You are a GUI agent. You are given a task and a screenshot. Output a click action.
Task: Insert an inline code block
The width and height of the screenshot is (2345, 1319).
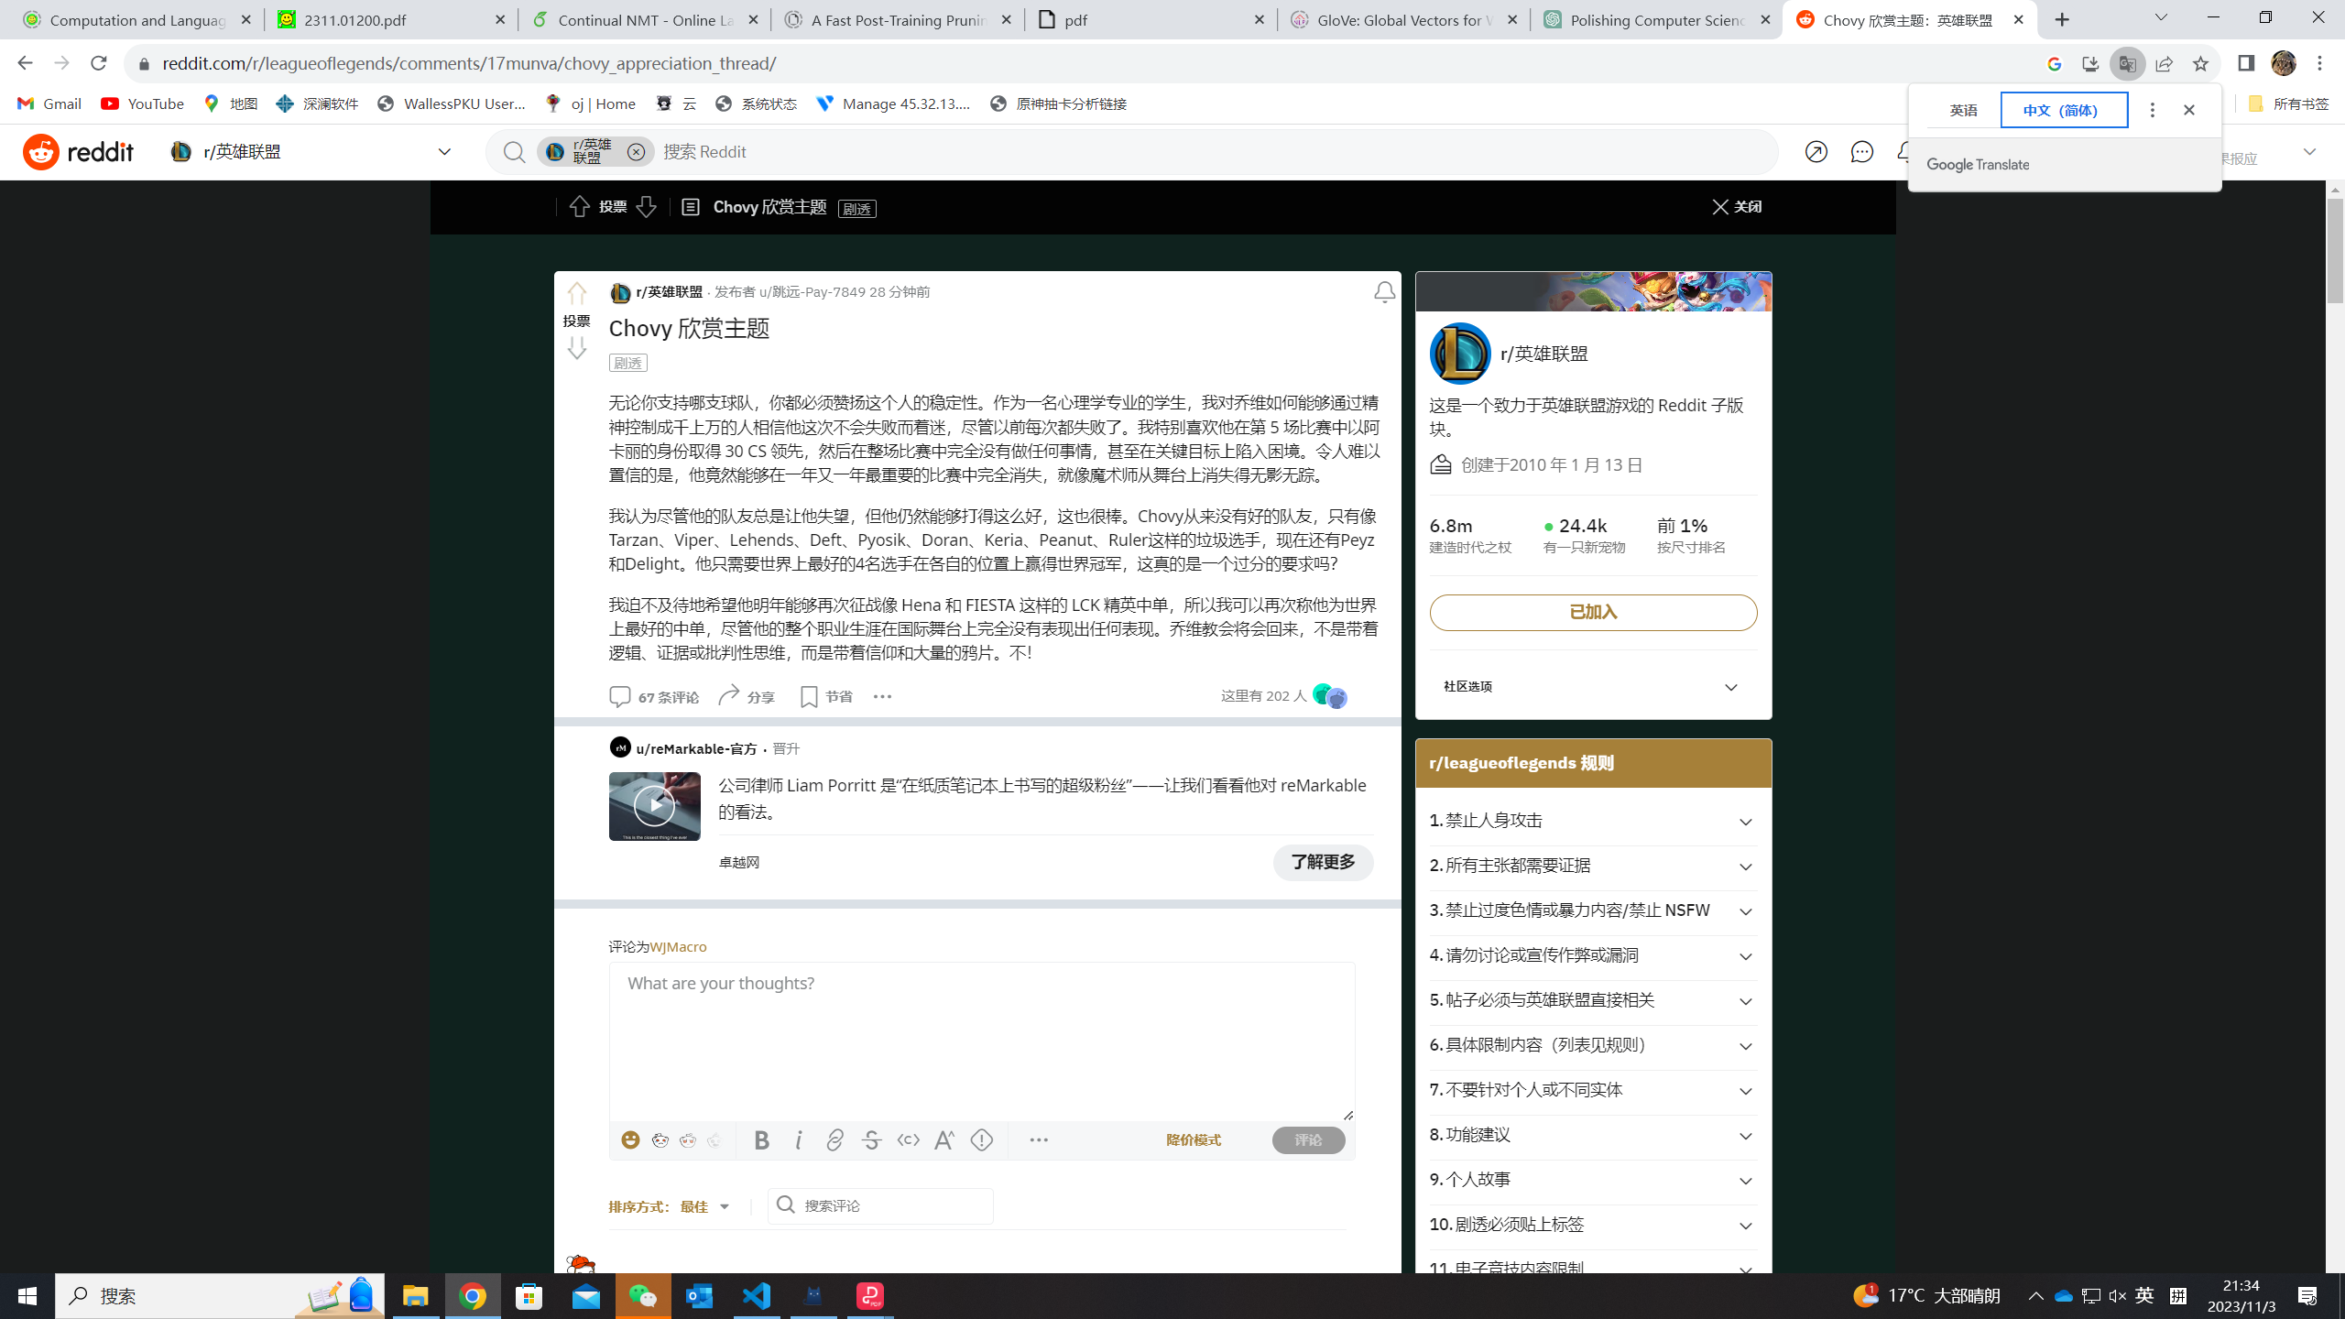click(x=908, y=1139)
